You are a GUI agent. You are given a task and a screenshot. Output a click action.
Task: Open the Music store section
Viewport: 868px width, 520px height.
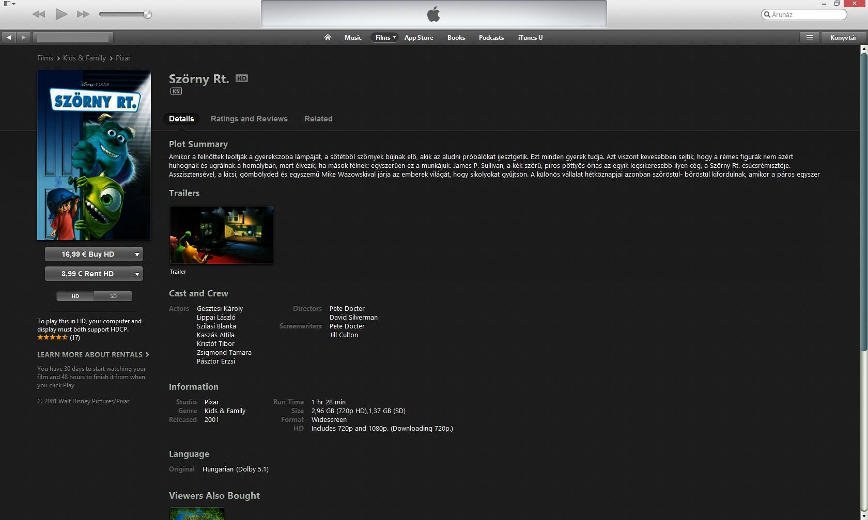353,37
